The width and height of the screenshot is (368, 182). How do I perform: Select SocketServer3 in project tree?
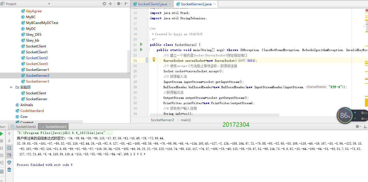coord(37,82)
